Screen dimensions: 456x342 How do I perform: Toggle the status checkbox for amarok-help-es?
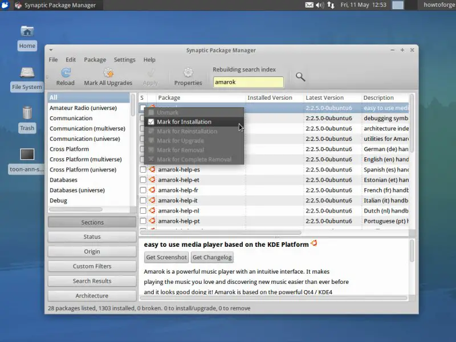[143, 169]
